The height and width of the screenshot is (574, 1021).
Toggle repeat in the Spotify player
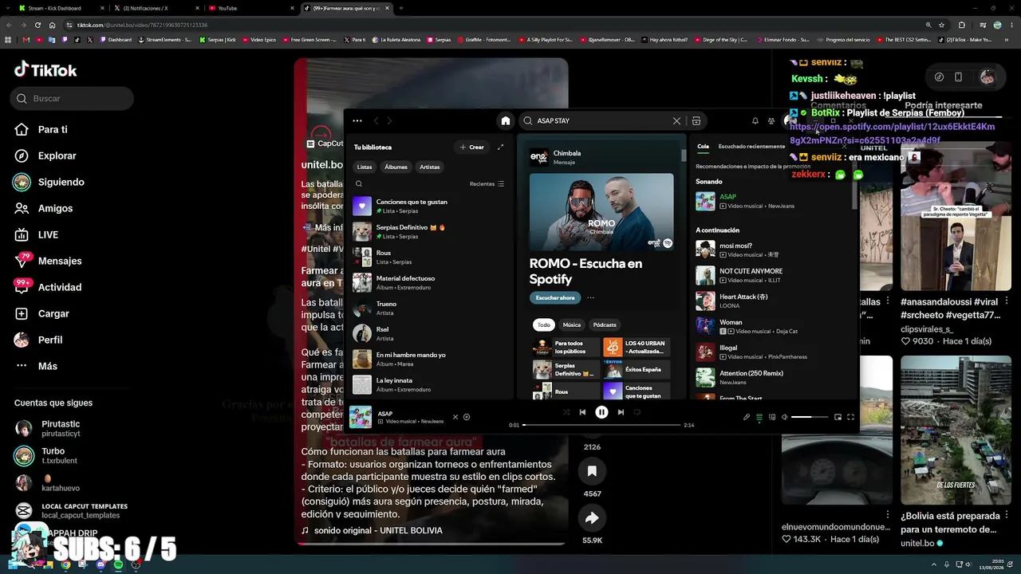point(637,412)
